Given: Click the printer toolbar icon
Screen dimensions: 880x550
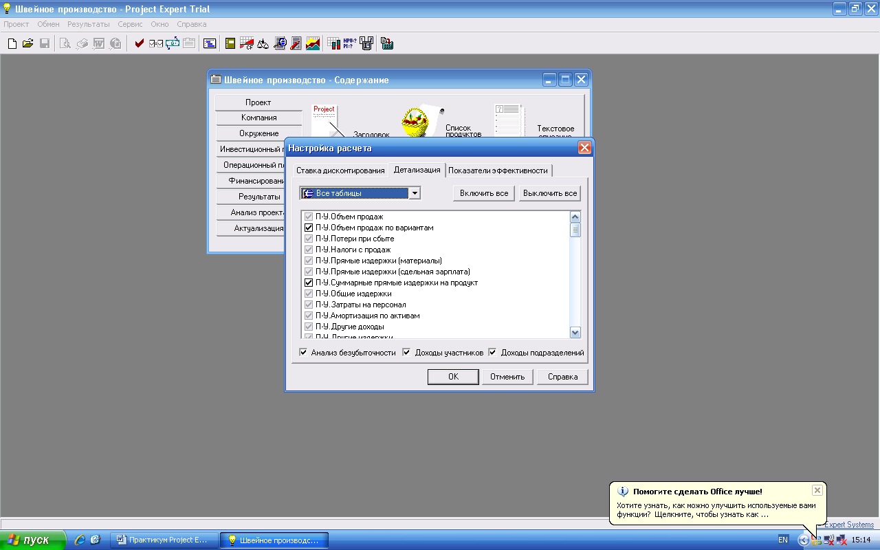Looking at the screenshot, I should 82,43.
